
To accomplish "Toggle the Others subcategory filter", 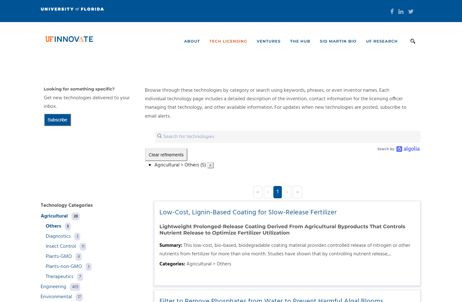I will [53, 226].
